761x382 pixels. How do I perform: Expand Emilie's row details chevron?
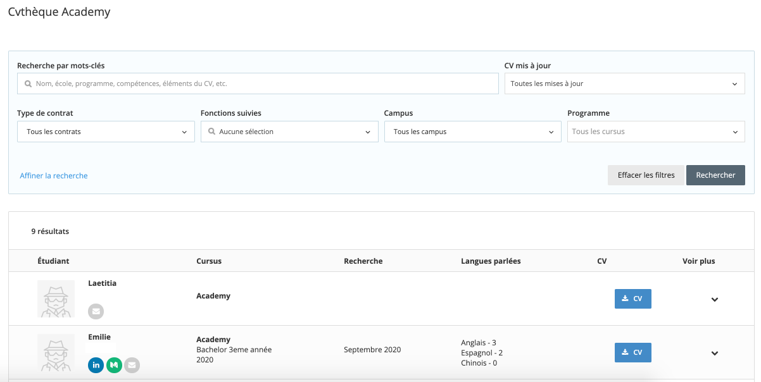715,354
